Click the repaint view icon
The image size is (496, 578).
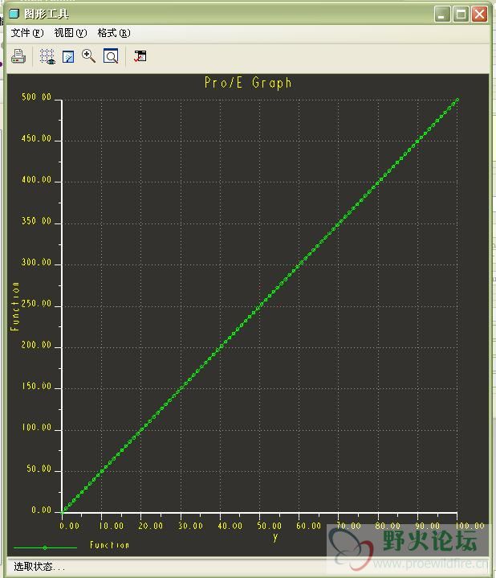68,57
